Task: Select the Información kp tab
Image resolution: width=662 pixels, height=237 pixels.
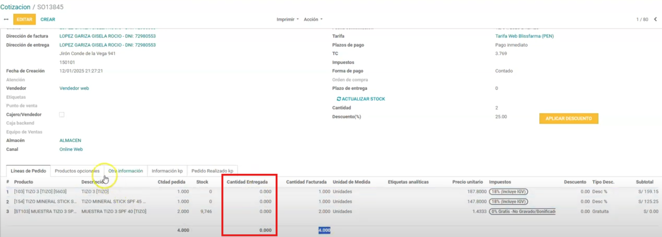Action: [x=167, y=171]
